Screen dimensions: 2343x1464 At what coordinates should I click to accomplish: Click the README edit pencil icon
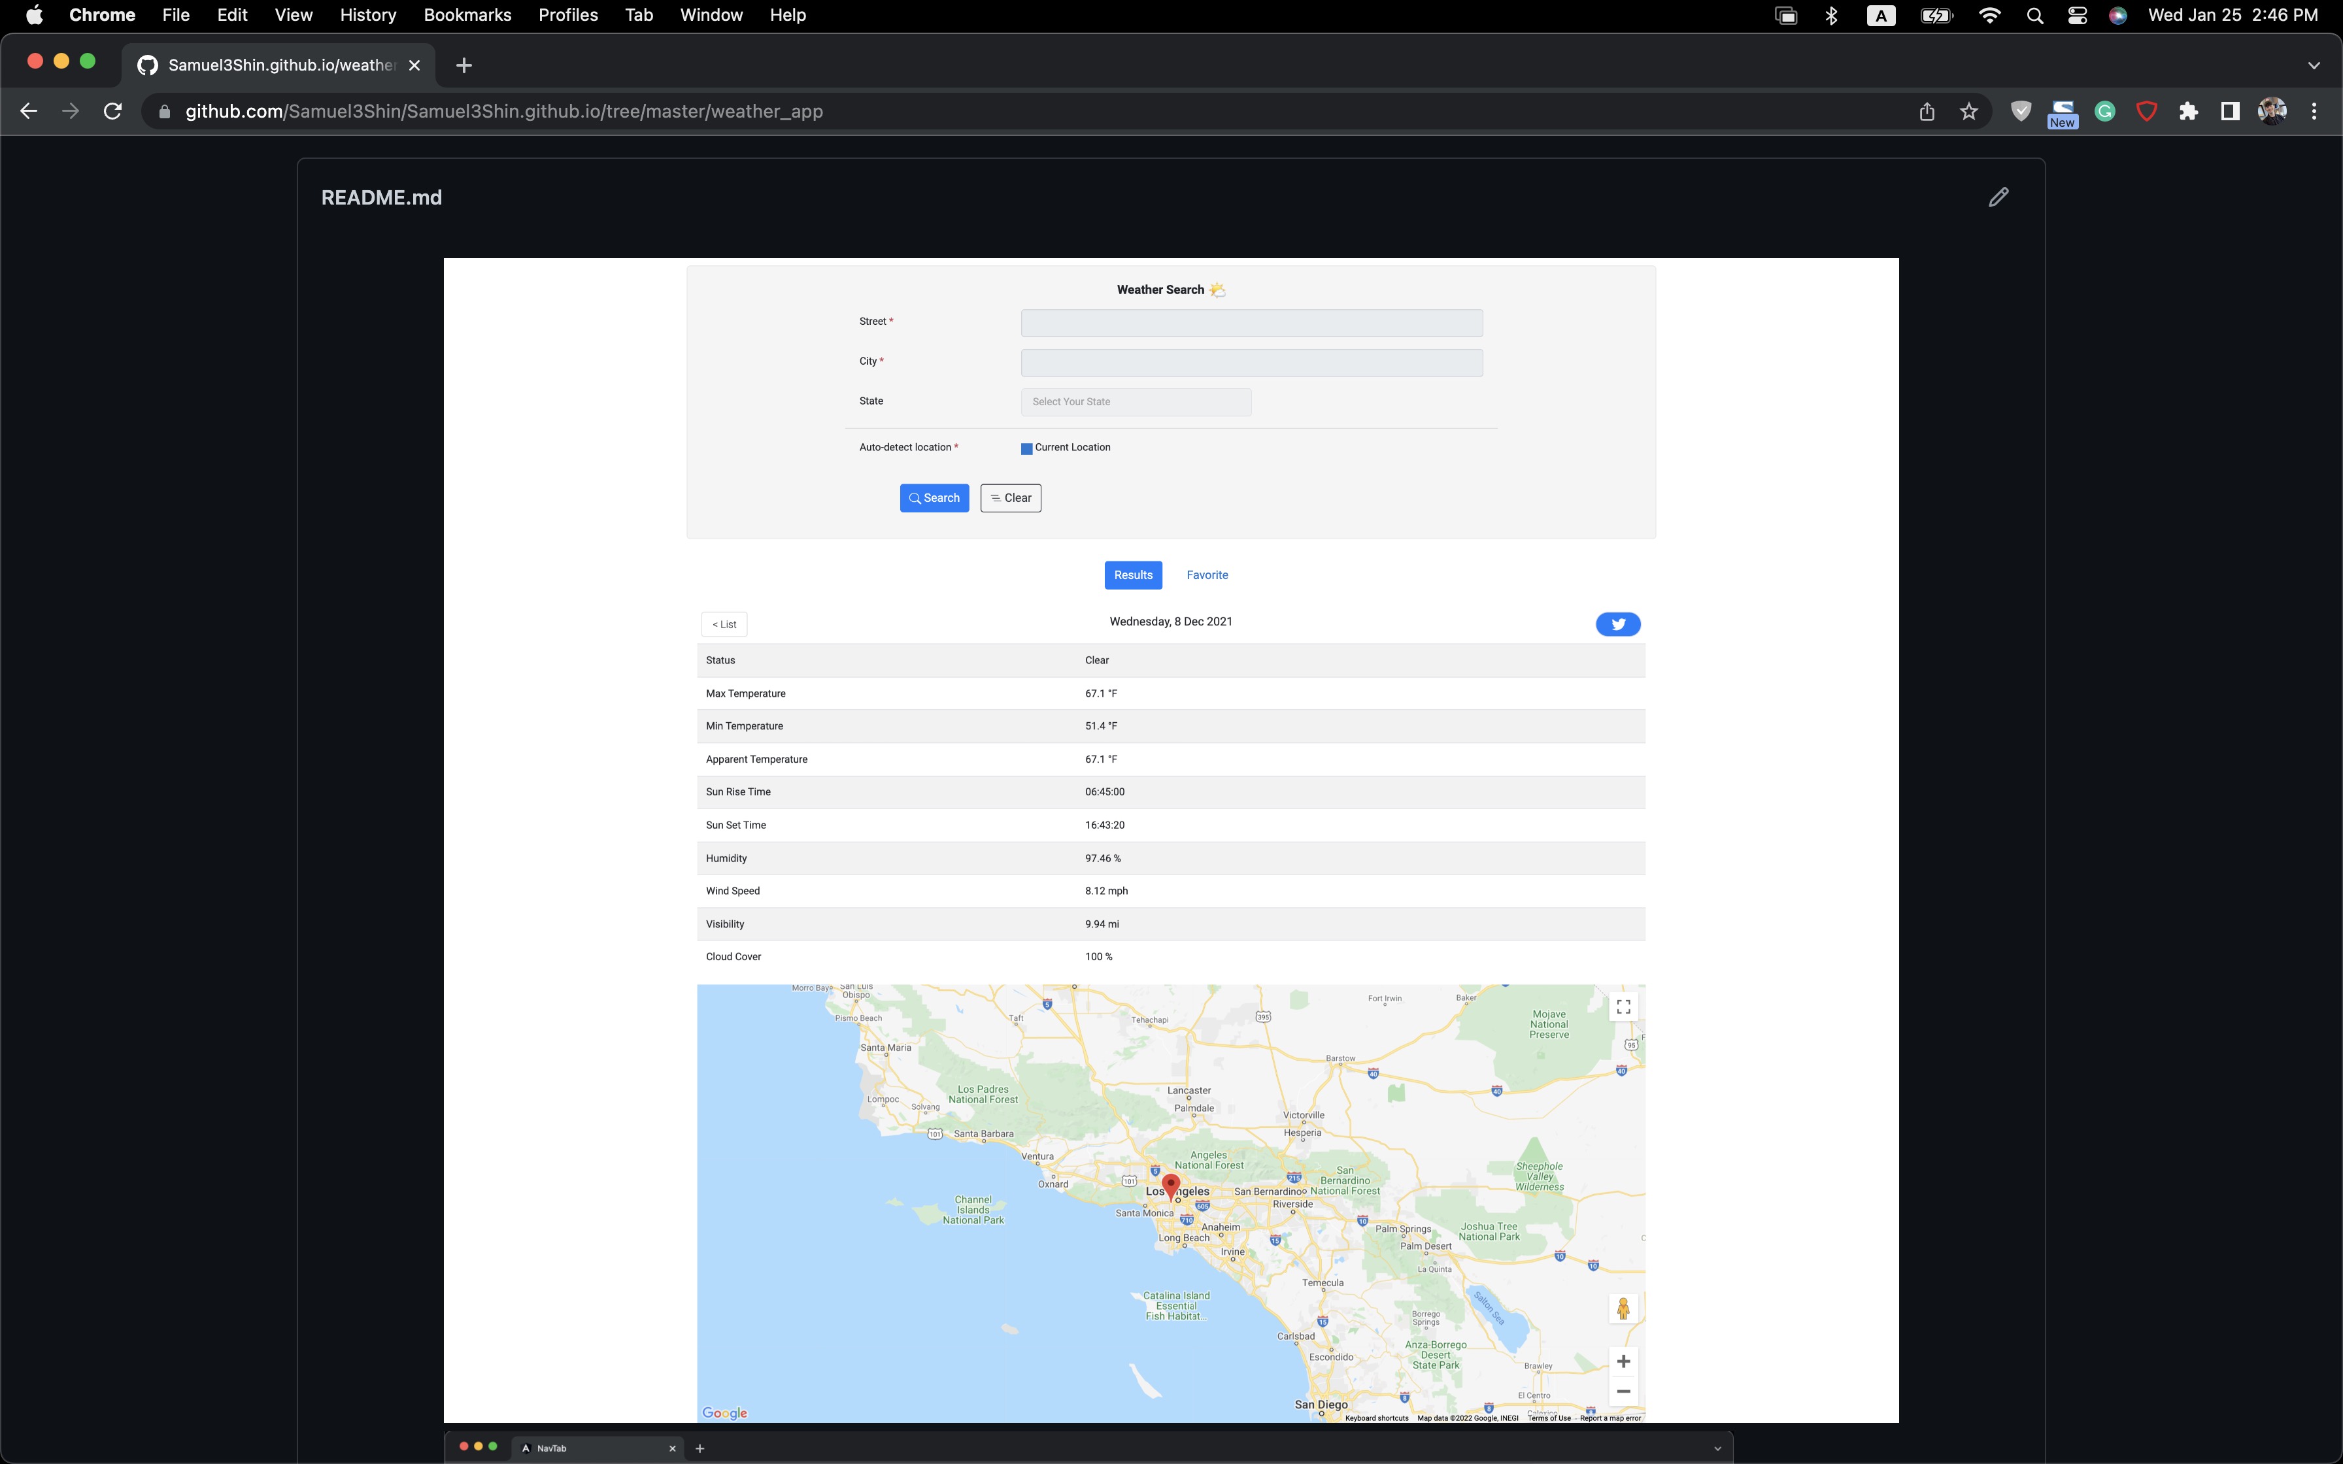[x=1998, y=197]
